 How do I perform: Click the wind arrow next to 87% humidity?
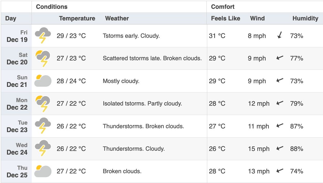280,126
